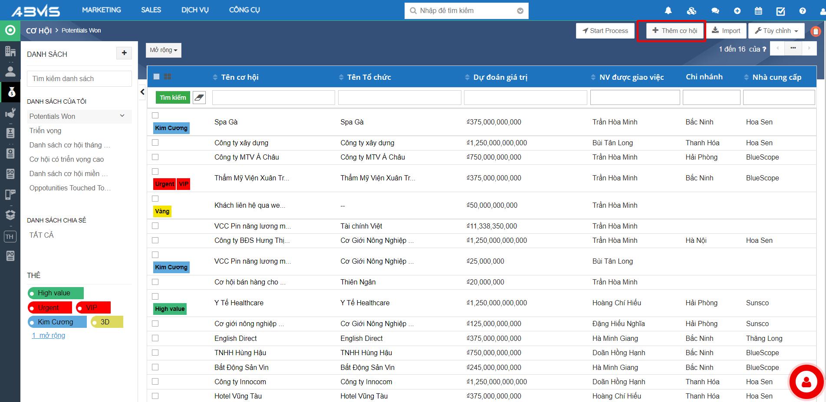Screen dimensions: 826x402
Task: Click the chat messages icon
Action: [715, 11]
